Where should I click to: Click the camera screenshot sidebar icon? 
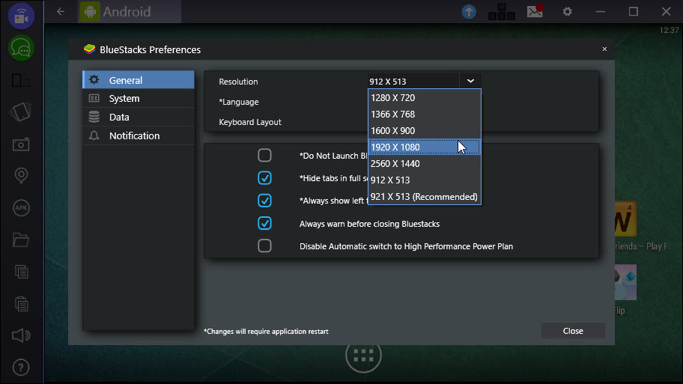21,144
